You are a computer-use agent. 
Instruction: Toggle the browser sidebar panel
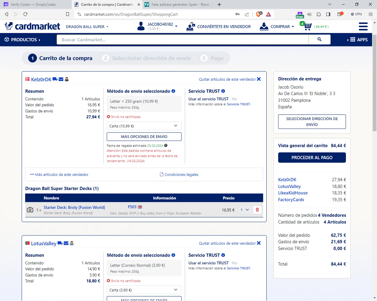coord(328,14)
